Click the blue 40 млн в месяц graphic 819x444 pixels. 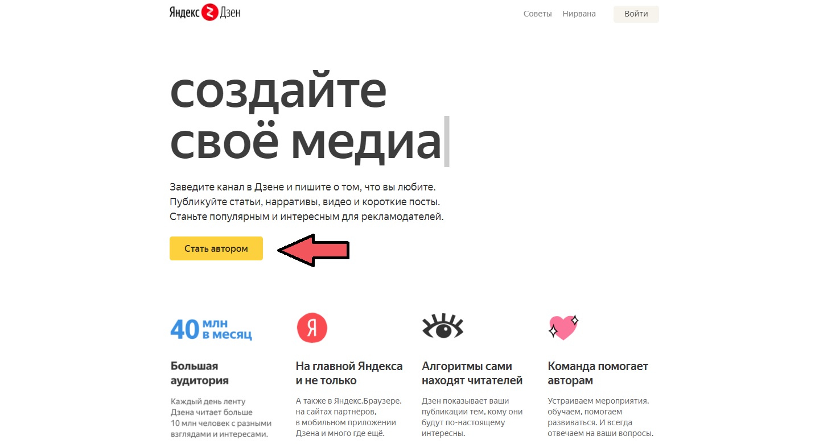point(211,329)
